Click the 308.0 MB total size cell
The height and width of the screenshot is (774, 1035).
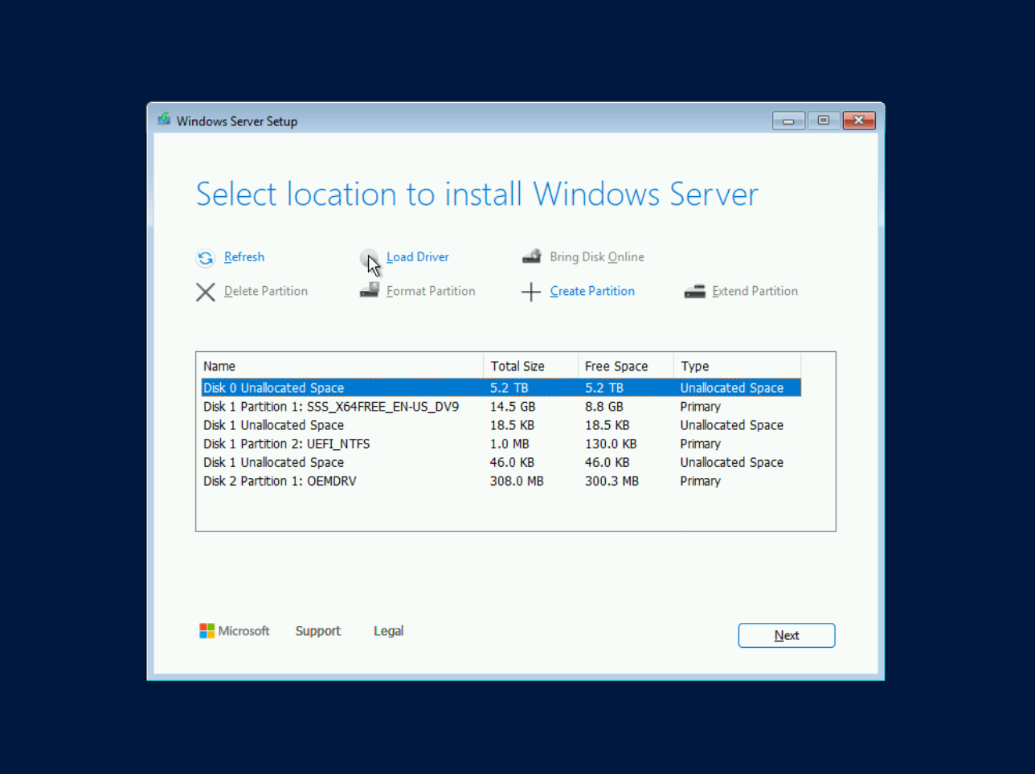pyautogui.click(x=517, y=481)
